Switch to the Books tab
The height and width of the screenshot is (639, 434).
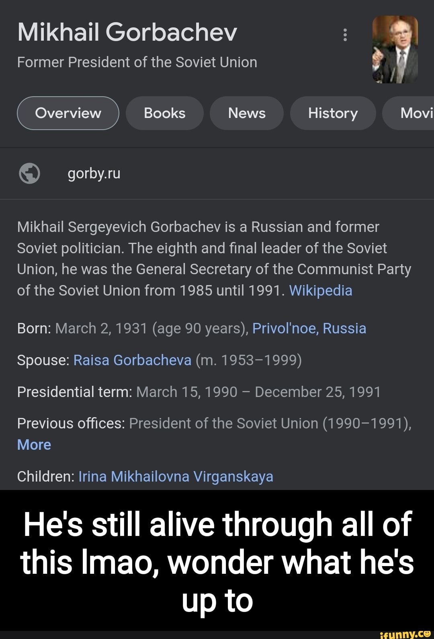coord(164,113)
